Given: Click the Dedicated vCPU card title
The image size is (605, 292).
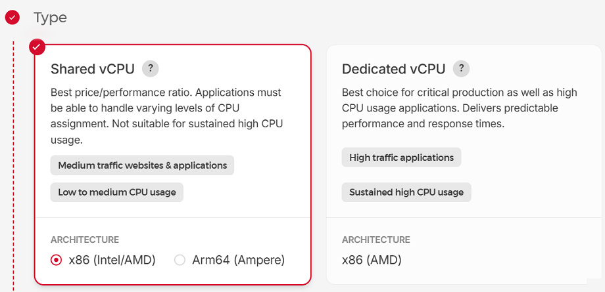Looking at the screenshot, I should pyautogui.click(x=393, y=69).
